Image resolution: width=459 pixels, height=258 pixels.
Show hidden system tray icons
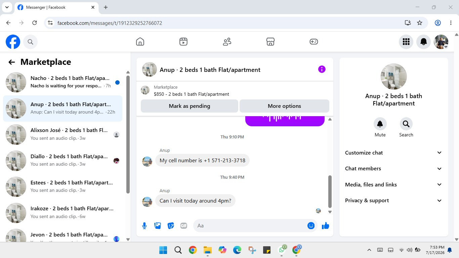click(x=369, y=250)
